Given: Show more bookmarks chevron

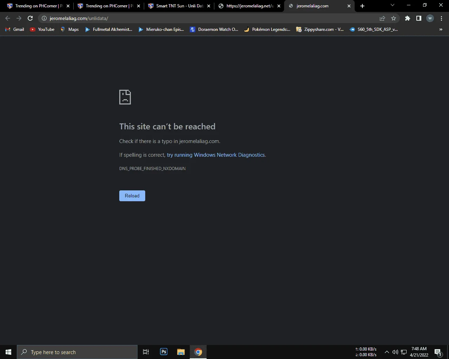Looking at the screenshot, I should [x=441, y=29].
